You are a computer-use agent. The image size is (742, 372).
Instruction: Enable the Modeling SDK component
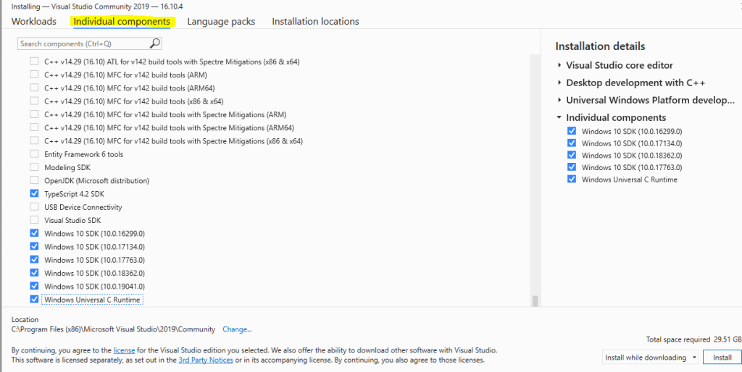click(x=34, y=167)
